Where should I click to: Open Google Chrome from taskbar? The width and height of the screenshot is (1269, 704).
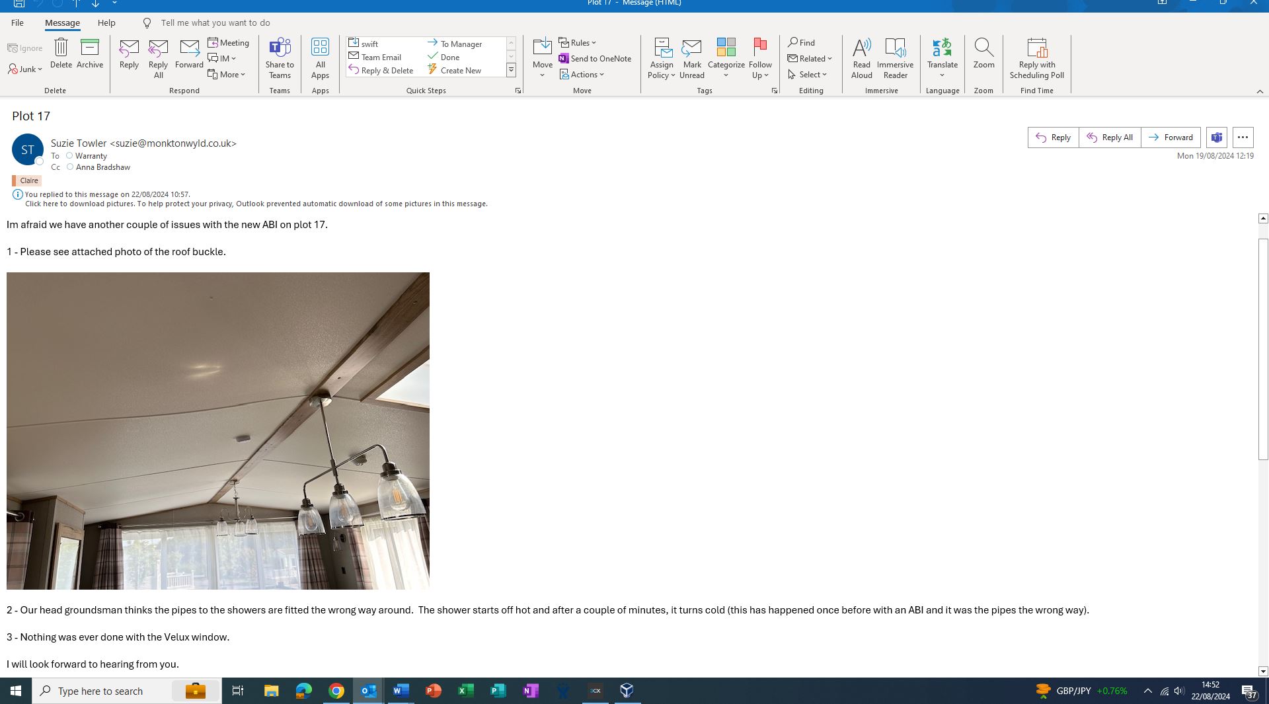(x=336, y=691)
